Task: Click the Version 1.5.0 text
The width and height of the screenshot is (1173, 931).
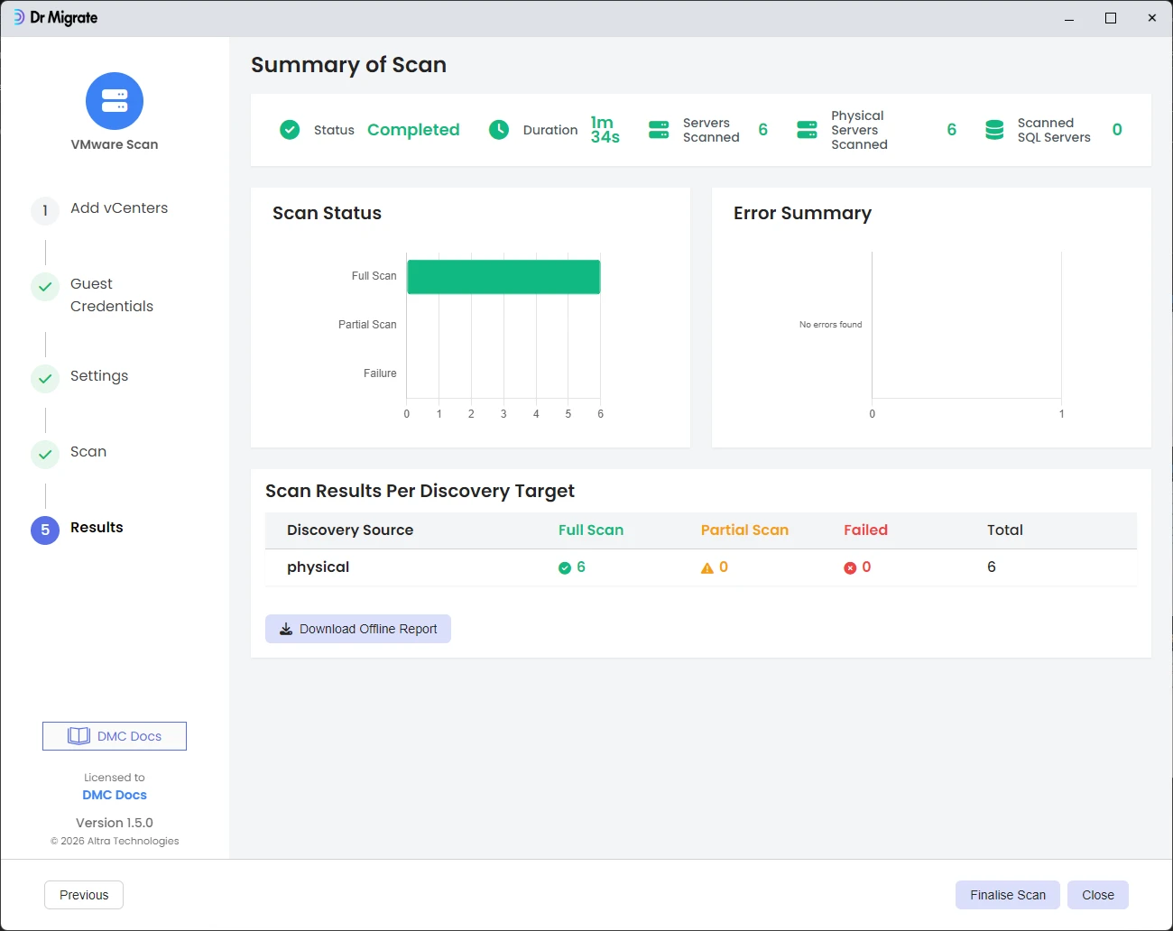Action: (x=115, y=823)
